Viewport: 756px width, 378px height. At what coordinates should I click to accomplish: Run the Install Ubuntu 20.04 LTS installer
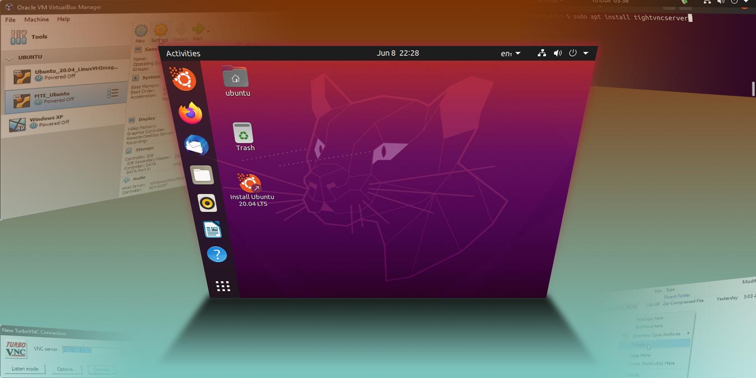click(x=250, y=183)
